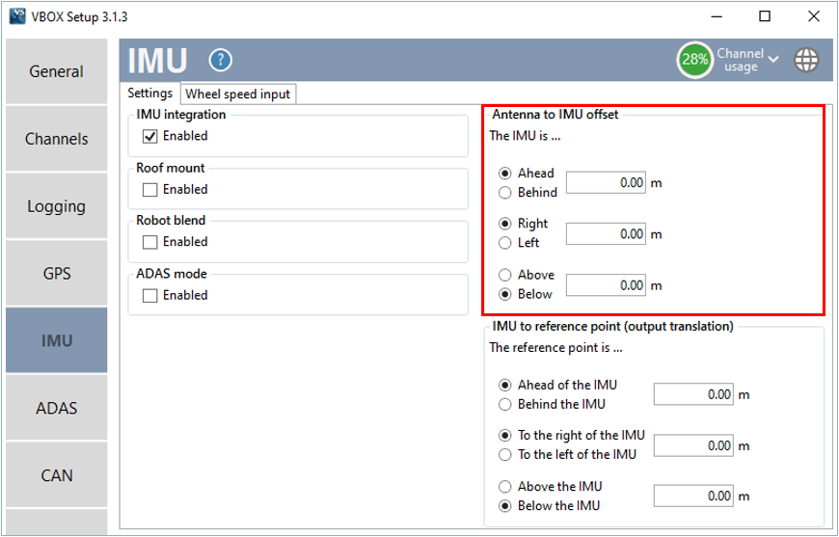This screenshot has width=839, height=537.
Task: Maximize the VBOX Setup window
Action: (x=765, y=16)
